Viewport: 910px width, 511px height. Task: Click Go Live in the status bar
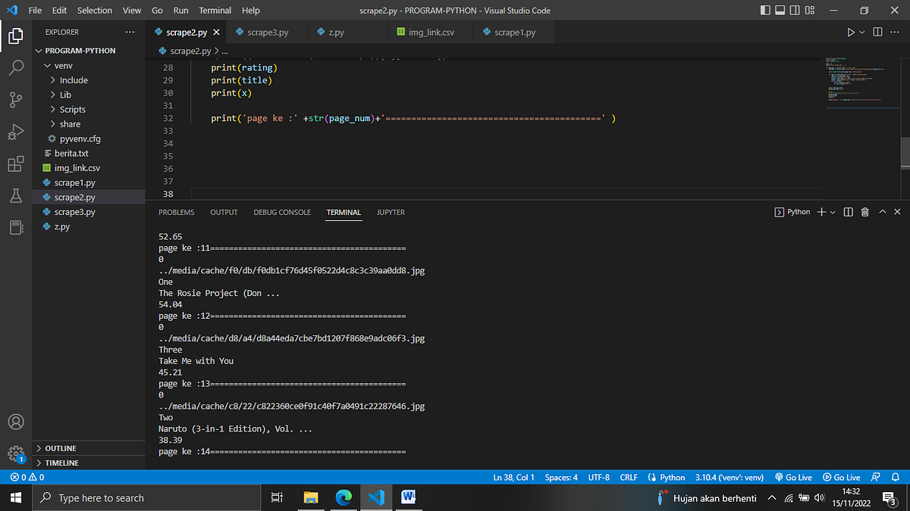pyautogui.click(x=793, y=477)
